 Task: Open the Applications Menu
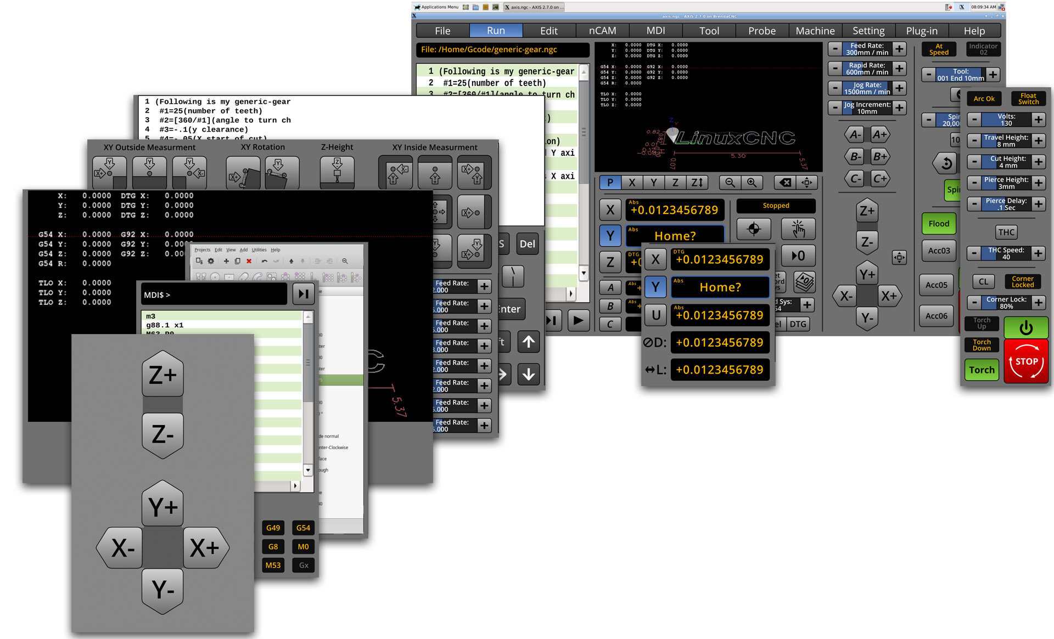(x=436, y=7)
